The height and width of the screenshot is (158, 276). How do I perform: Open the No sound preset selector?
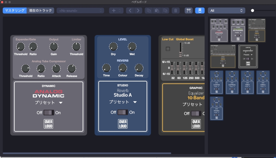[x=80, y=11]
